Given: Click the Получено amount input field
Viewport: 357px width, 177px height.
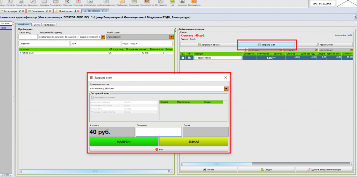Looking at the screenshot, I should coord(159,132).
